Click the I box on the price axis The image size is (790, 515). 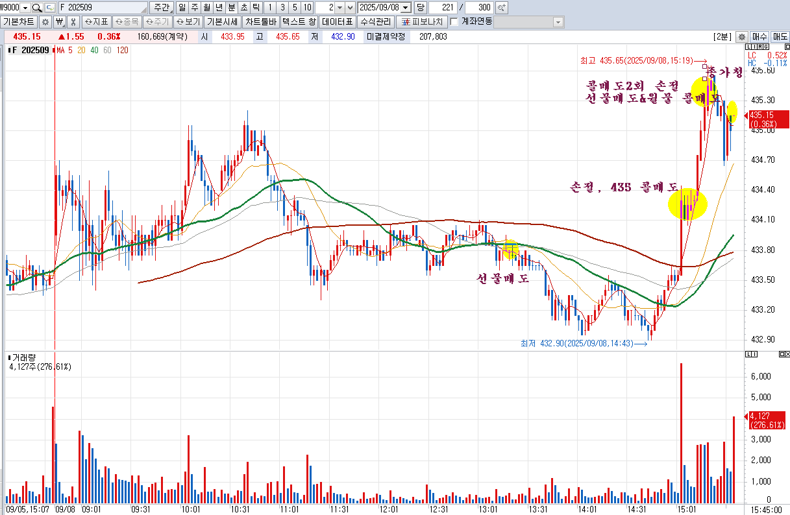(753, 48)
